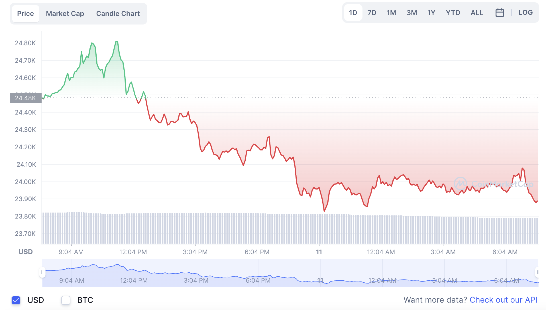Click the CoinMarketCap watermark logo
The height and width of the screenshot is (310, 546).
[493, 184]
